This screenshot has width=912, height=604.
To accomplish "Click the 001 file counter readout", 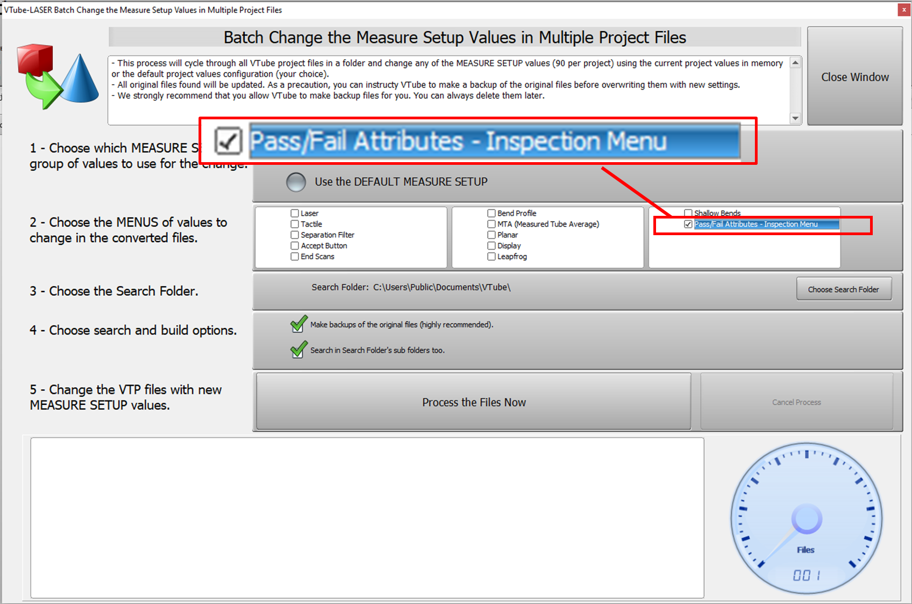I will [807, 576].
